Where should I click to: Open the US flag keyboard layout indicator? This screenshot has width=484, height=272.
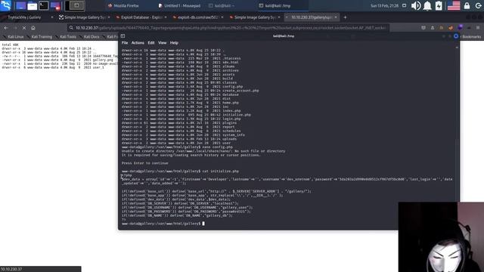454,5
